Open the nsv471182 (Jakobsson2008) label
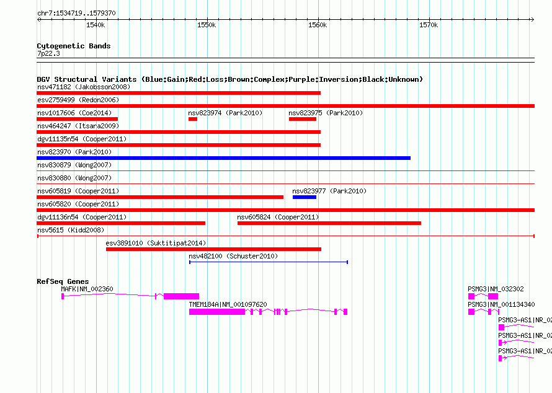 tap(84, 87)
